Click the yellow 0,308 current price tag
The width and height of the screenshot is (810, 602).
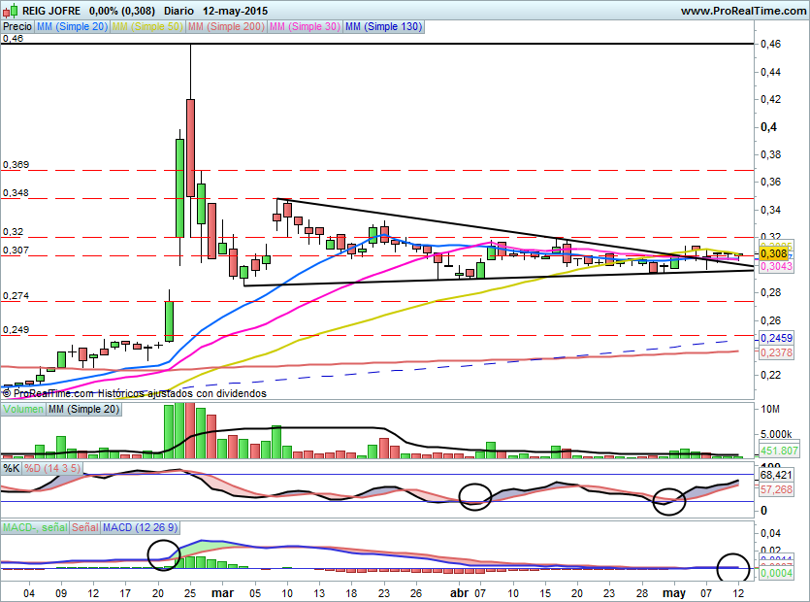[776, 252]
